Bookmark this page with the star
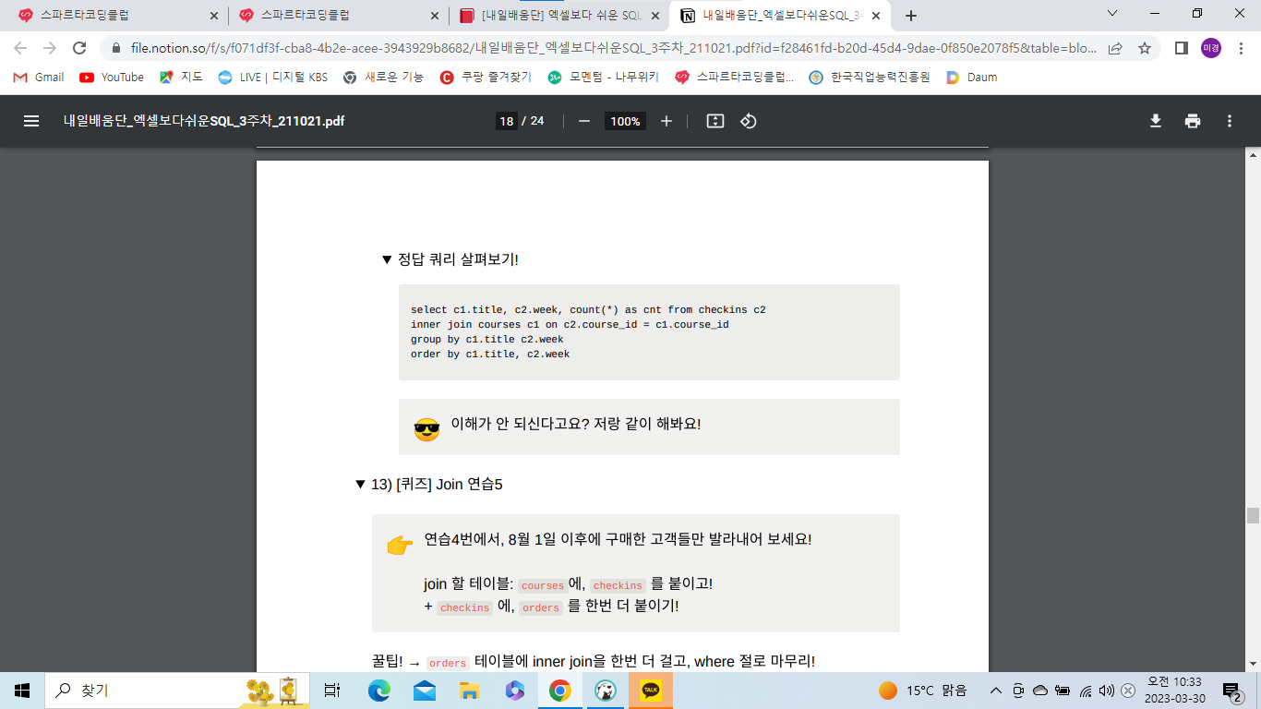 [x=1145, y=48]
